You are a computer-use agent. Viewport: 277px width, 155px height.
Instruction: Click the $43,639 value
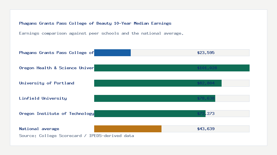pyautogui.click(x=206, y=129)
